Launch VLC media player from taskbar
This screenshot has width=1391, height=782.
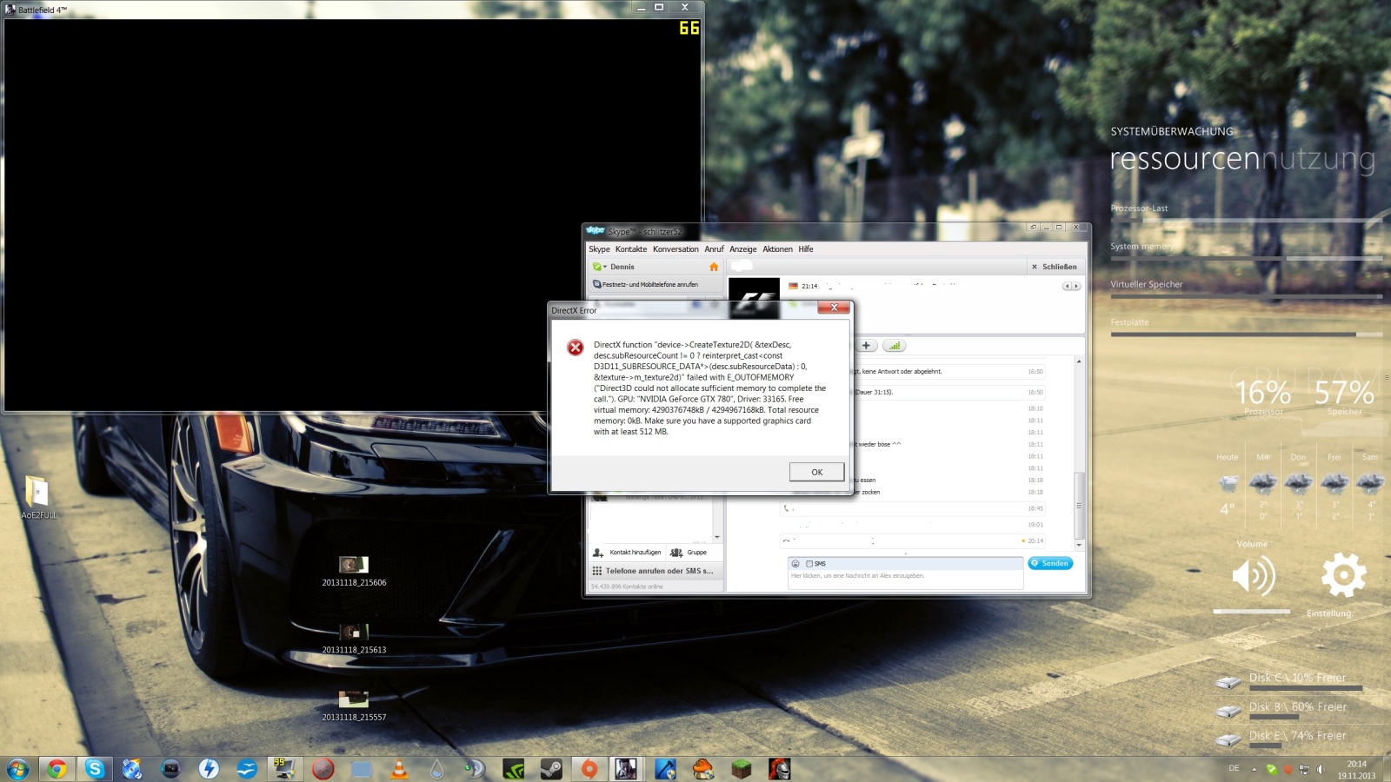pyautogui.click(x=399, y=769)
